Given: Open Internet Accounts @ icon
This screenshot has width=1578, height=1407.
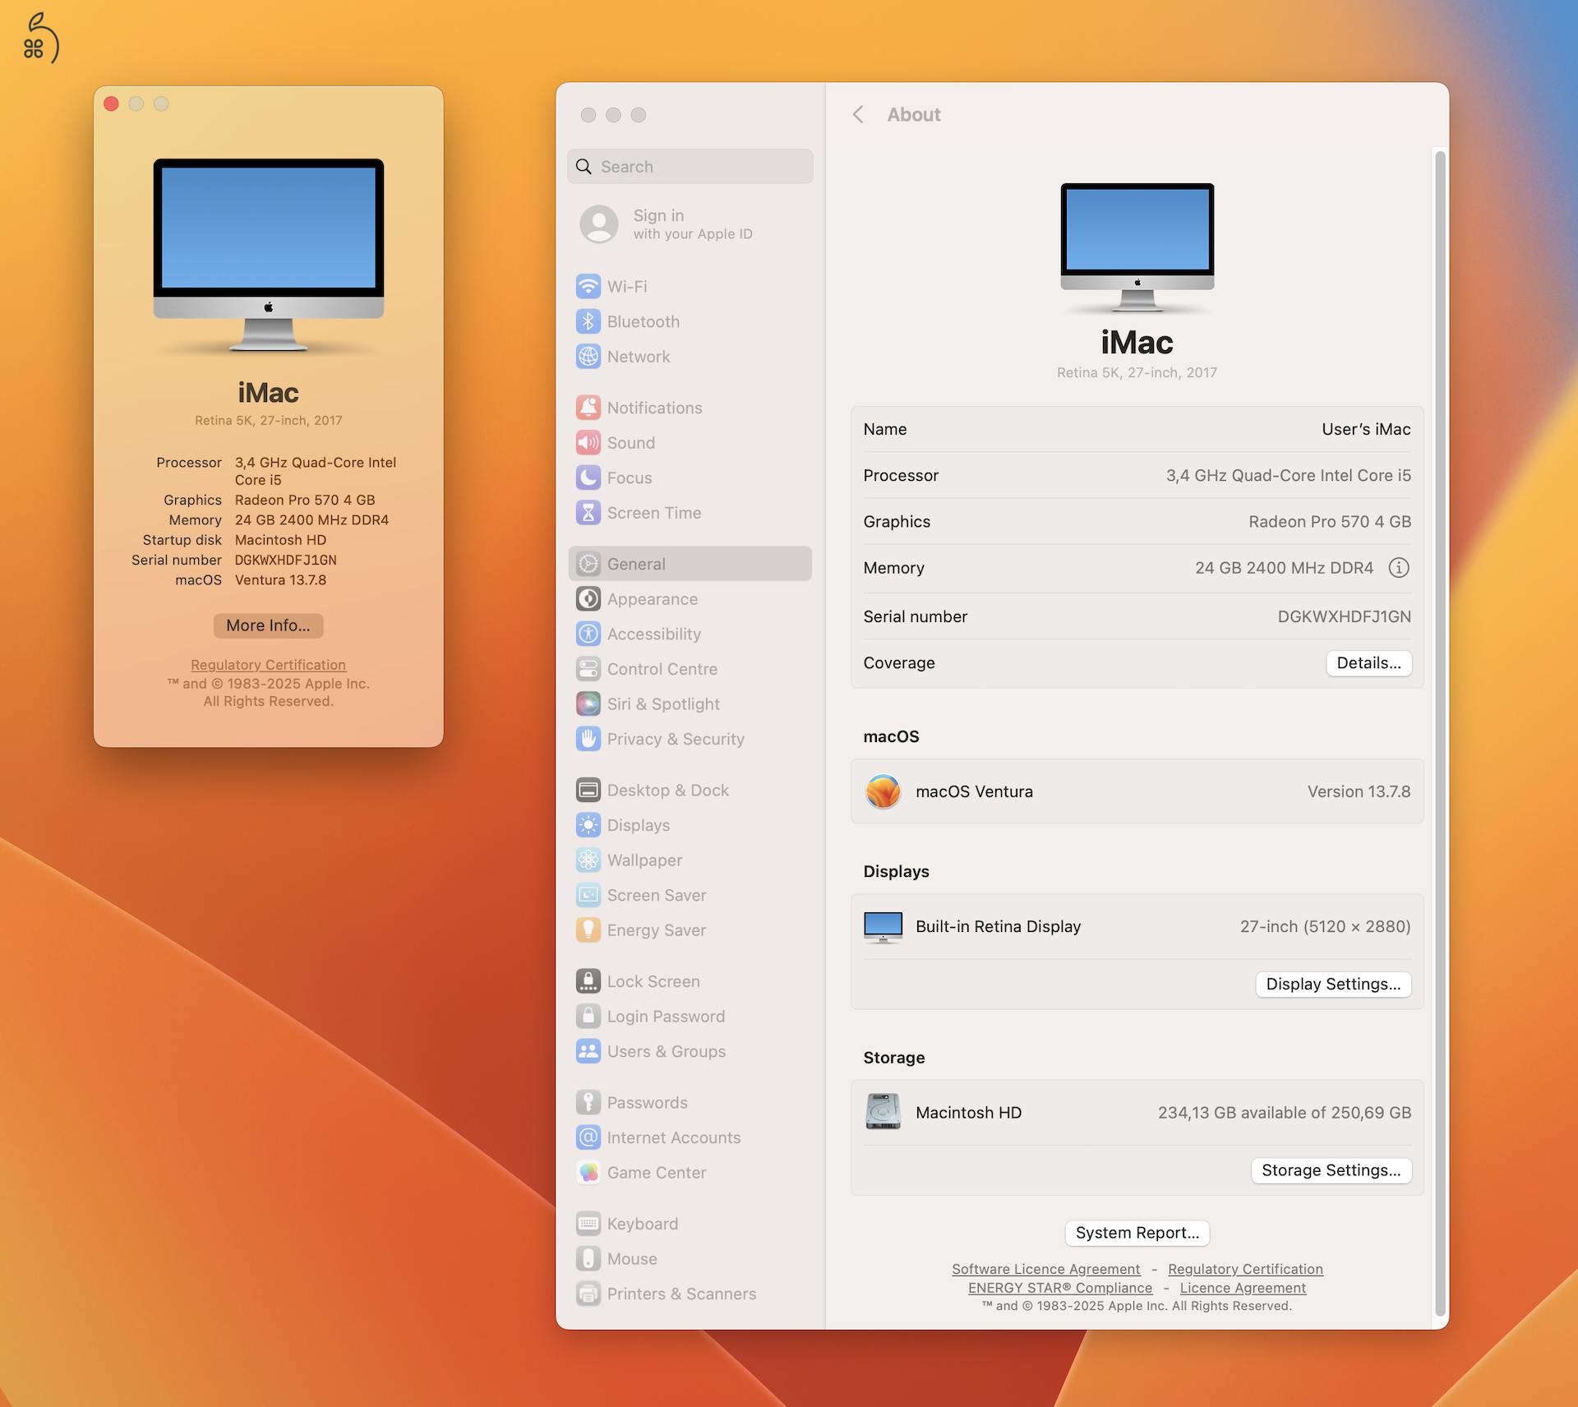Looking at the screenshot, I should [x=588, y=1137].
